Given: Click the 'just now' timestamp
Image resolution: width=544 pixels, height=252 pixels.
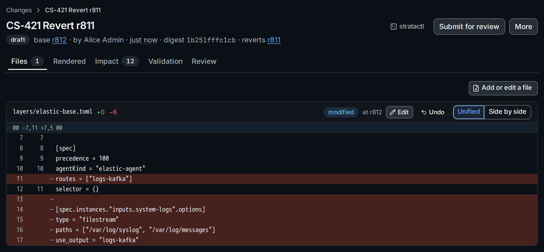Looking at the screenshot, I should pos(144,40).
